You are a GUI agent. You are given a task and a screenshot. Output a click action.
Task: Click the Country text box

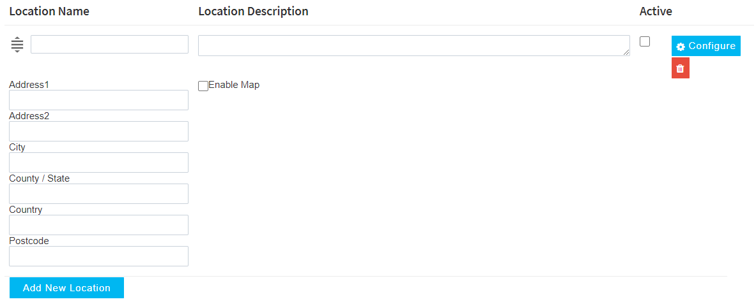(98, 225)
